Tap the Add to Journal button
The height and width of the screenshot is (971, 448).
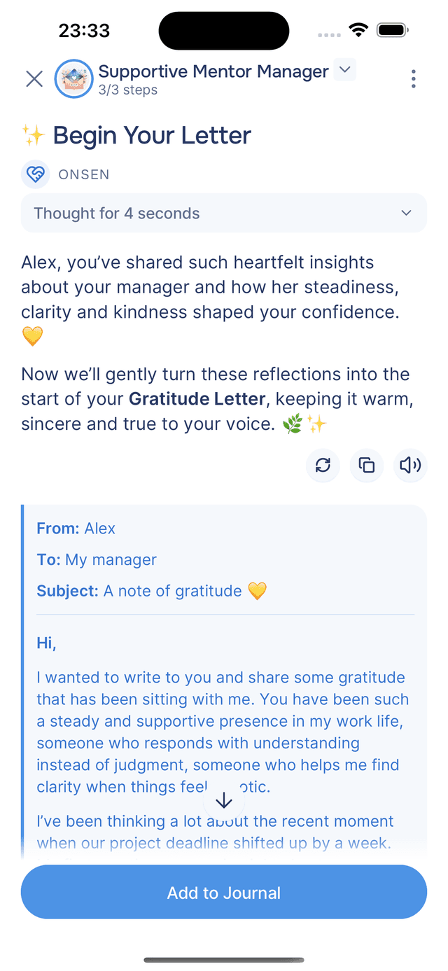click(x=223, y=892)
